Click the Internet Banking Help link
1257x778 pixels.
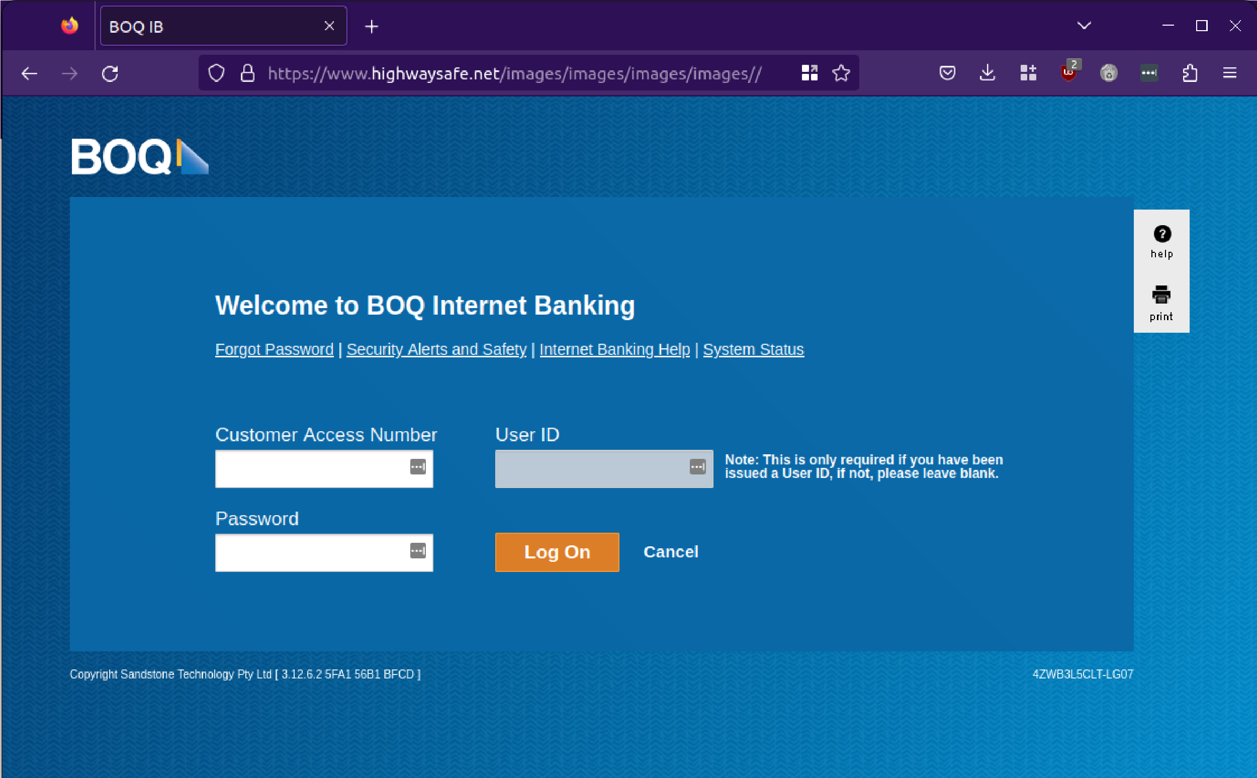click(x=614, y=349)
